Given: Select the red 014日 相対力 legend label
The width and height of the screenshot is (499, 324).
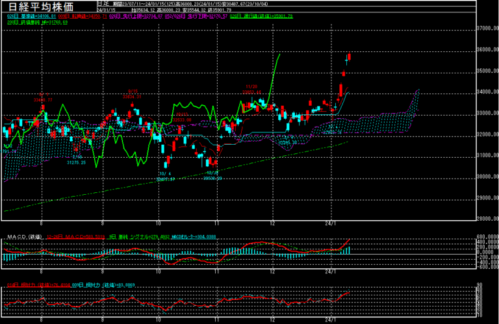Looking at the screenshot, I should [38, 285].
